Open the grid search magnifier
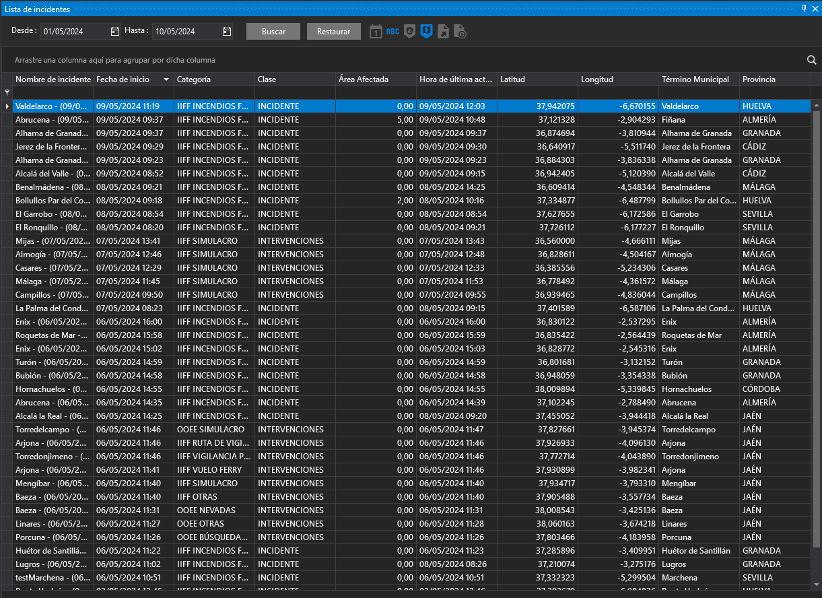 click(x=811, y=60)
